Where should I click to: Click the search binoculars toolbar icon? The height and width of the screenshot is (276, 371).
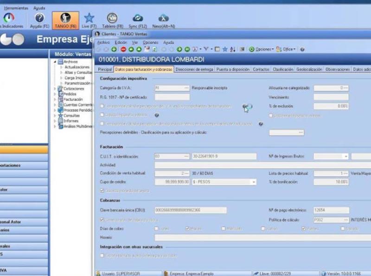pyautogui.click(x=195, y=49)
